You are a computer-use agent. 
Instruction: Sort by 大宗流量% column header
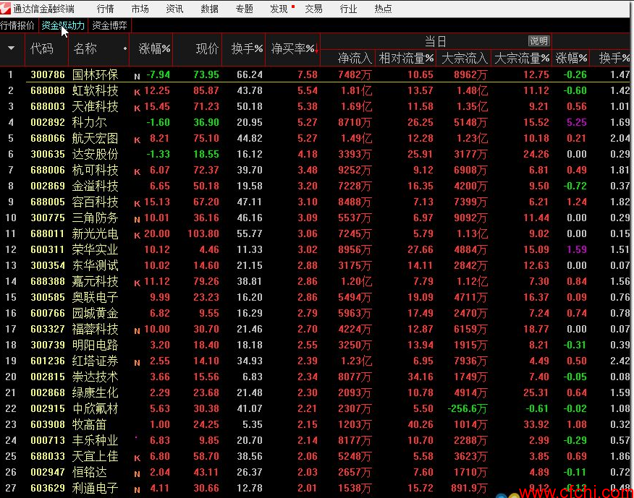[522, 59]
